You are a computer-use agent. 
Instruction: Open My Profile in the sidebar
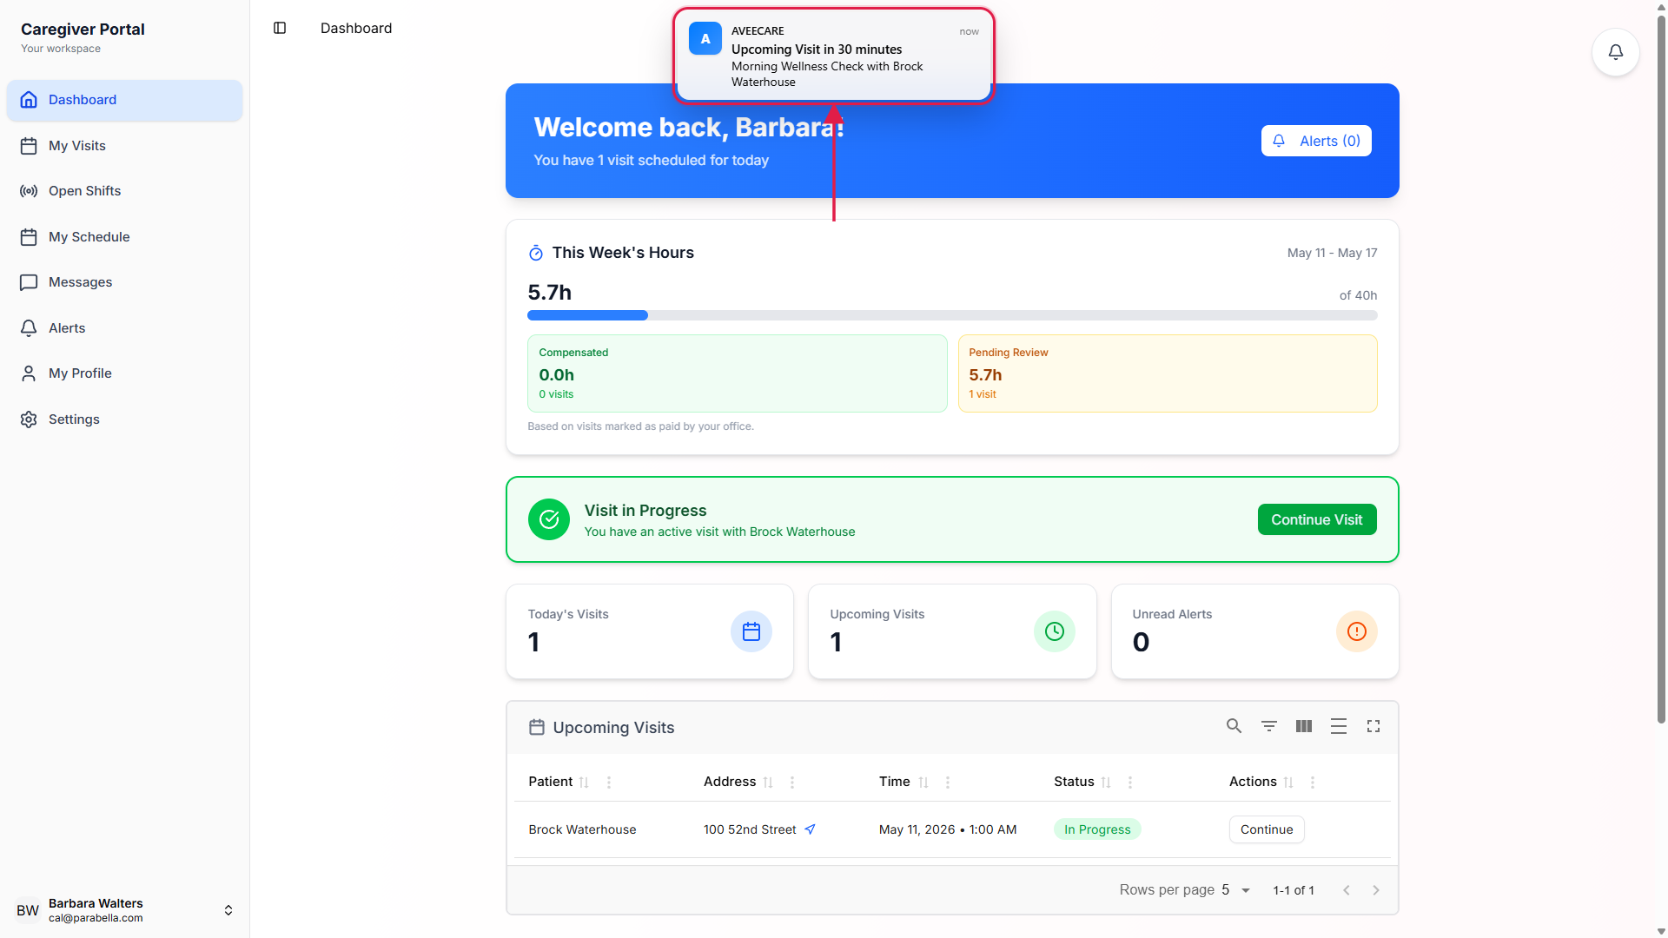[124, 373]
